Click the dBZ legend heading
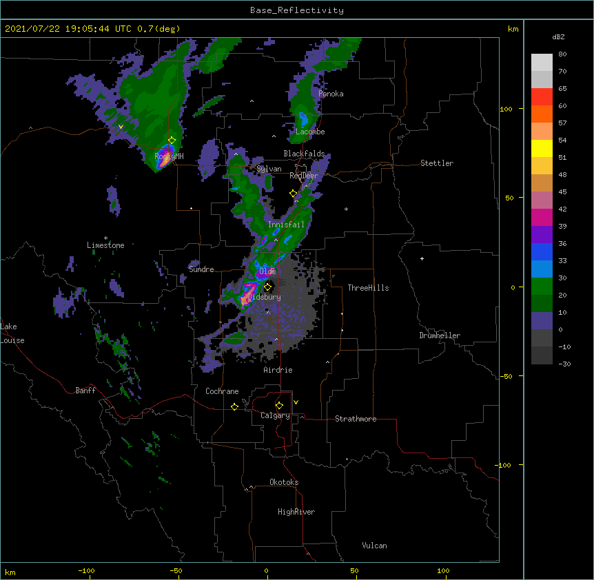The width and height of the screenshot is (594, 580). tap(558, 37)
